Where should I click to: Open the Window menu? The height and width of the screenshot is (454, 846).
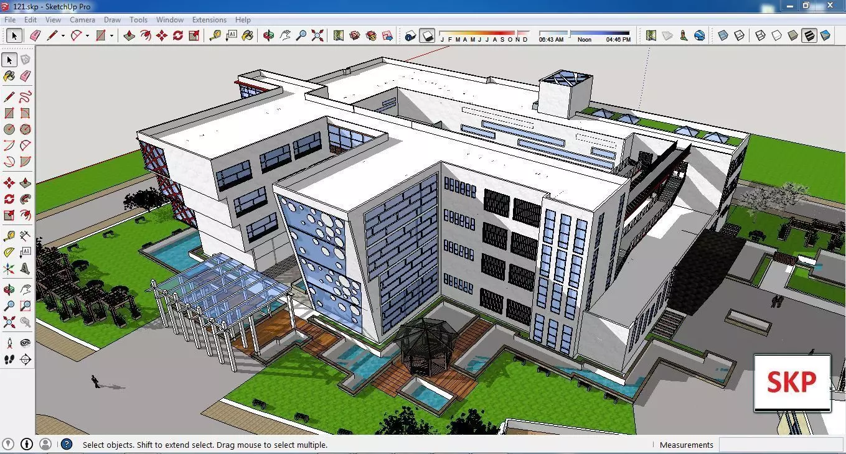pos(170,20)
